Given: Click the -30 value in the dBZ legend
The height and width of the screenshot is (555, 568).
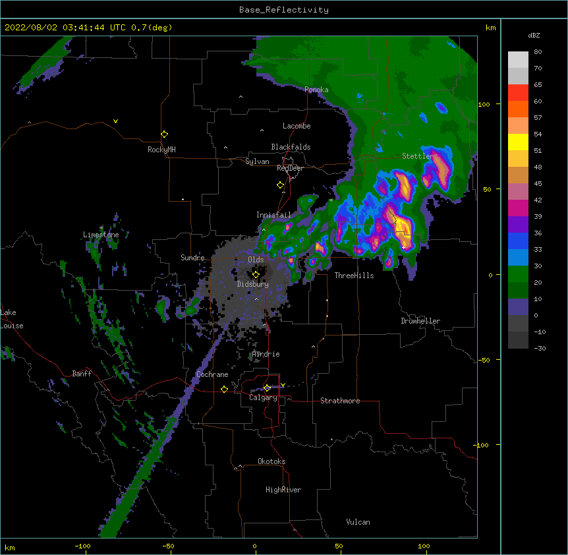Looking at the screenshot, I should point(540,348).
